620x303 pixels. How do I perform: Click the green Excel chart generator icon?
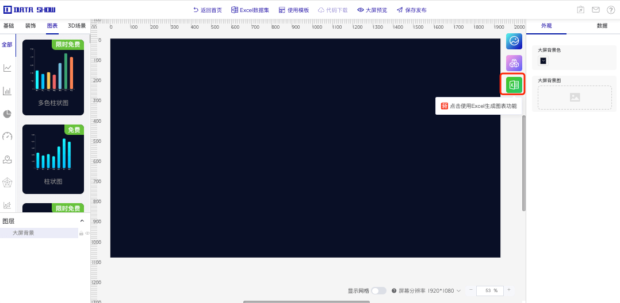tap(514, 85)
